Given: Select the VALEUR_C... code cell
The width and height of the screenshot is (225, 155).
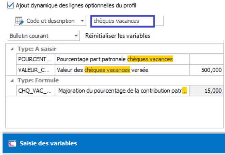Looking at the screenshot, I should (x=35, y=70).
